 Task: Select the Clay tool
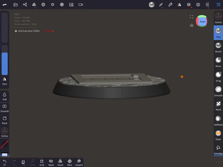coord(218,33)
